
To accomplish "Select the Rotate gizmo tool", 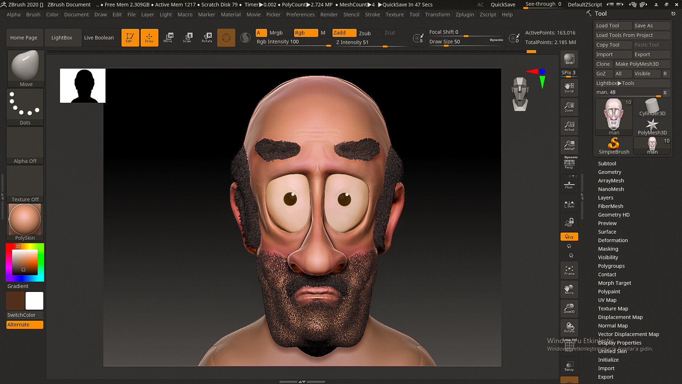I will 207,38.
